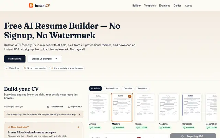Image resolution: width=220 pixels, height=138 pixels.
Task: Click Import data button
Action: click(75, 107)
